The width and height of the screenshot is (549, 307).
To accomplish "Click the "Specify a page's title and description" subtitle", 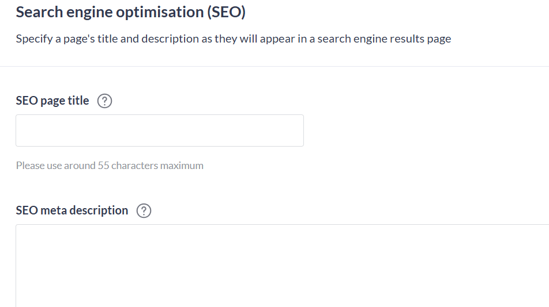I will pos(233,39).
